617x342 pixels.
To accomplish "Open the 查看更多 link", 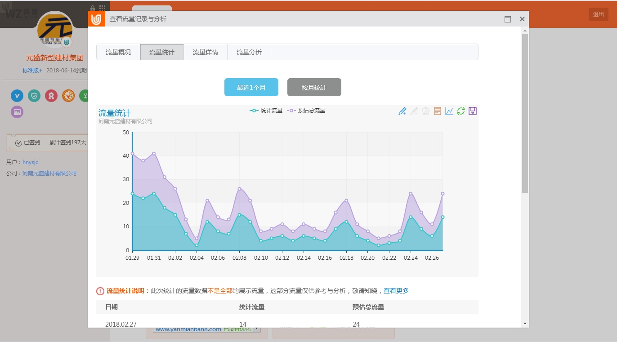I will tap(396, 291).
